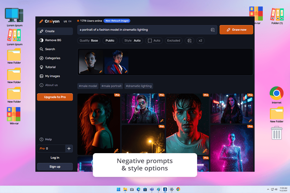Open the Excluded negative prompt option
290x193 pixels.
coord(174,41)
